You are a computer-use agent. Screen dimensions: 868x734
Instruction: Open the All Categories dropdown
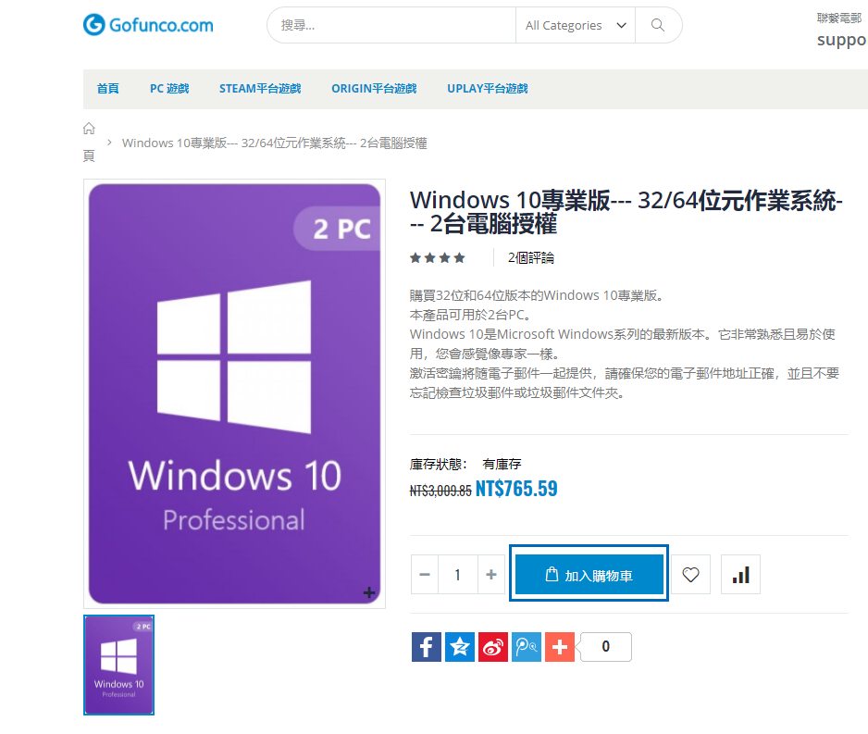coord(576,25)
